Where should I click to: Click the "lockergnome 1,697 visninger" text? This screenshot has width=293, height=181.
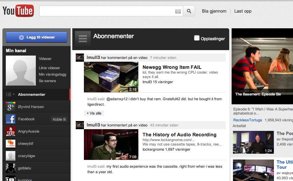tap(166, 149)
